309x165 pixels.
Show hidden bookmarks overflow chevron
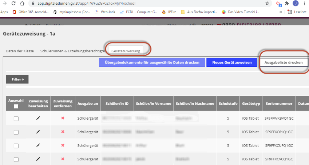point(281,12)
